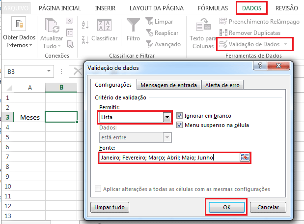Expand the Validação de Dados dropdown arrow
The height and width of the screenshot is (224, 304).
(285, 44)
